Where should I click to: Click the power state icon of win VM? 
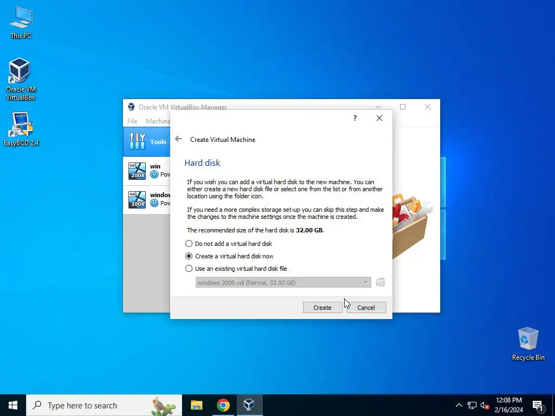point(154,174)
